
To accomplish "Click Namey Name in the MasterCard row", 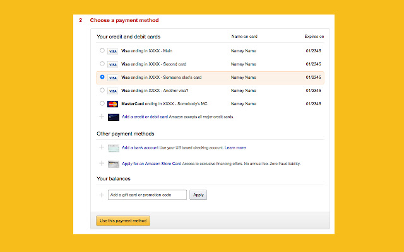I will point(244,104).
